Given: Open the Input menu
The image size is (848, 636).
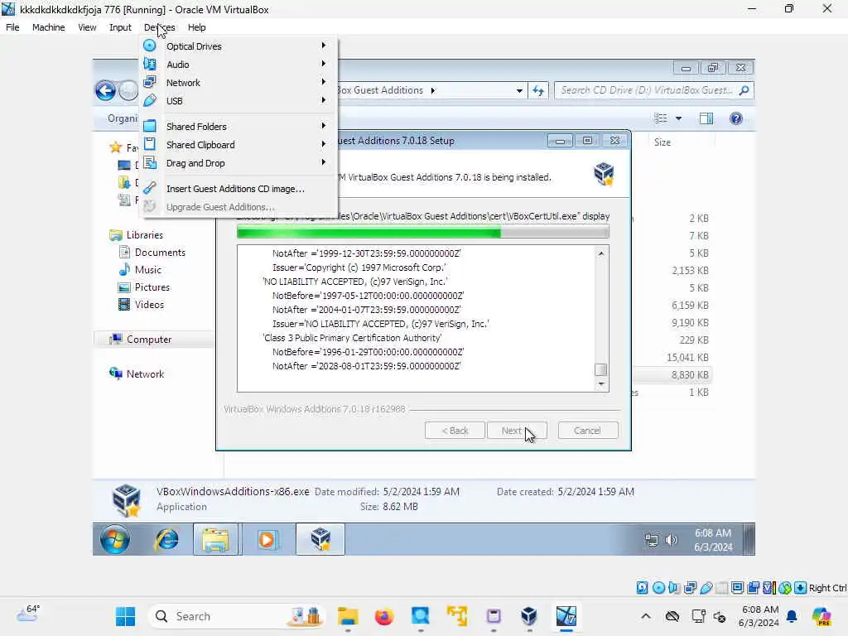Looking at the screenshot, I should point(120,27).
